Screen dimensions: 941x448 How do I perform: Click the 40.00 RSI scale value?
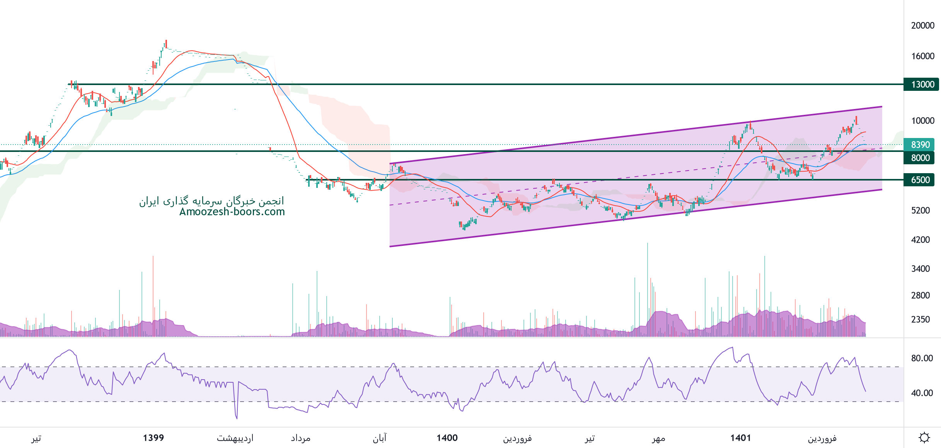[x=922, y=393]
